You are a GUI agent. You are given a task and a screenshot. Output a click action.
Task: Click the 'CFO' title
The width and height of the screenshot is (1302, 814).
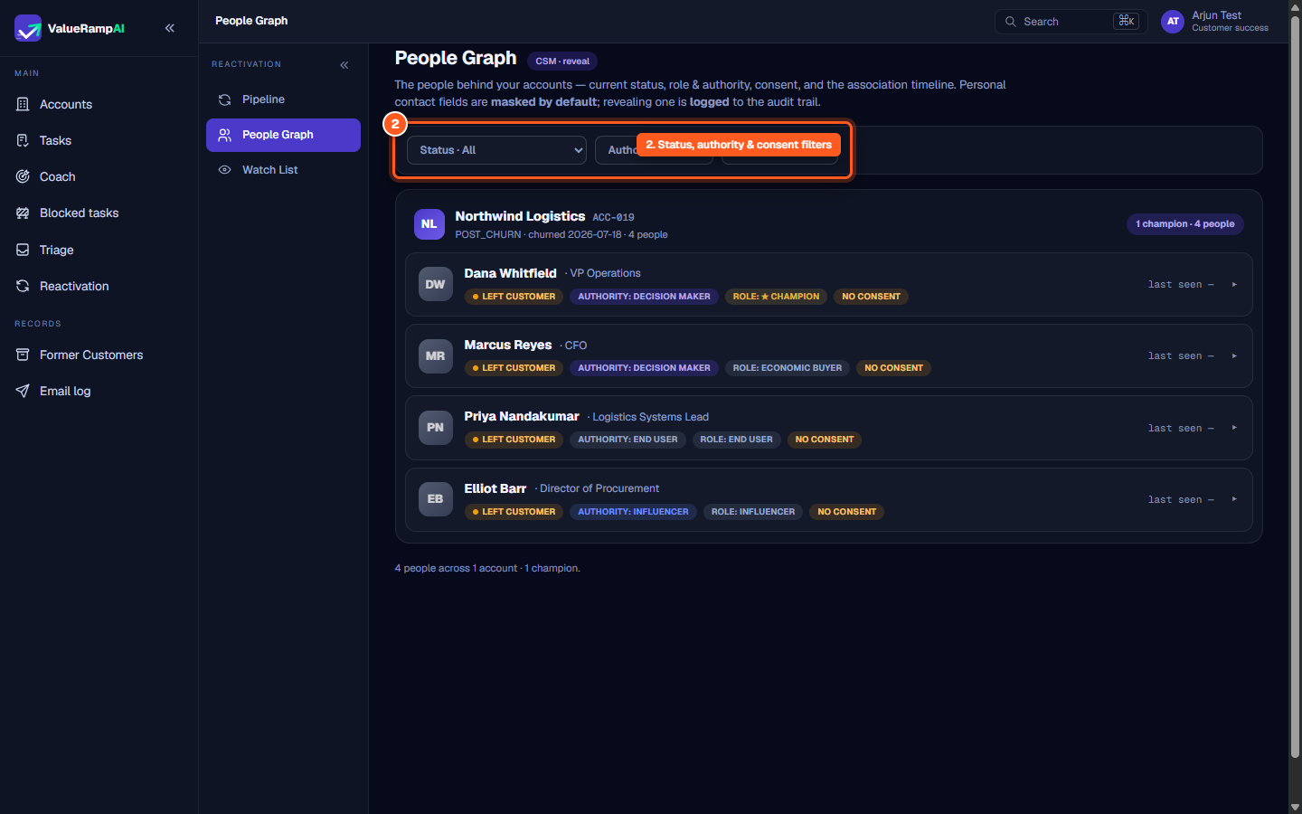(576, 345)
